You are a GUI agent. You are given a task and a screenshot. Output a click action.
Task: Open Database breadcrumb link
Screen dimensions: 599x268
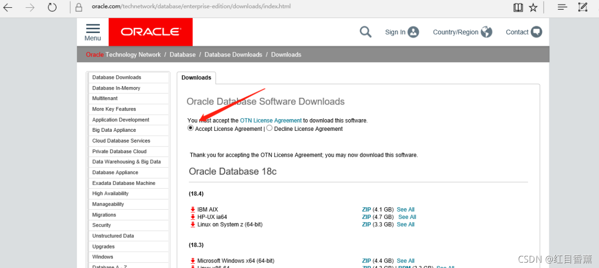[182, 54]
